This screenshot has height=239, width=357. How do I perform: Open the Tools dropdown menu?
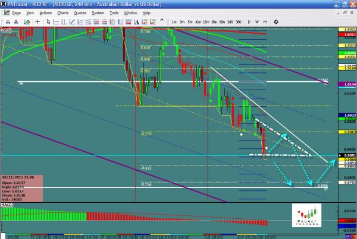(x=114, y=12)
